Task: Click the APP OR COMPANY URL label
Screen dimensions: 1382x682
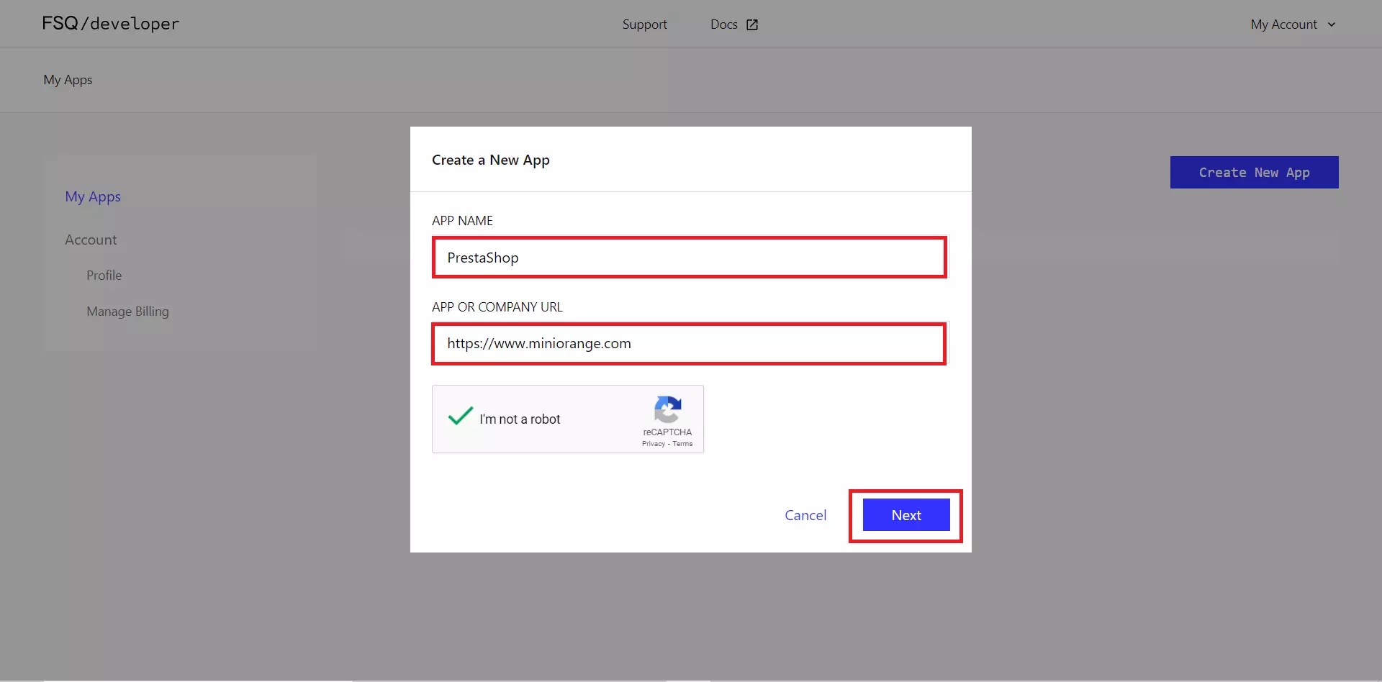Action: 497,307
